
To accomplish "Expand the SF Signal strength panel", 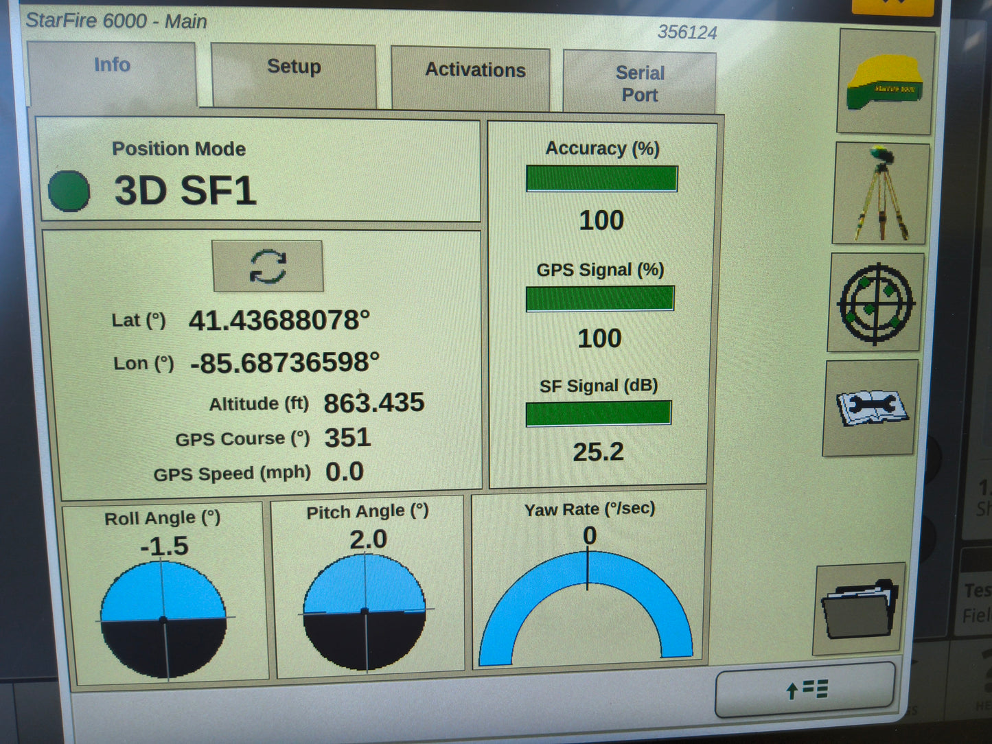I will pos(599,412).
